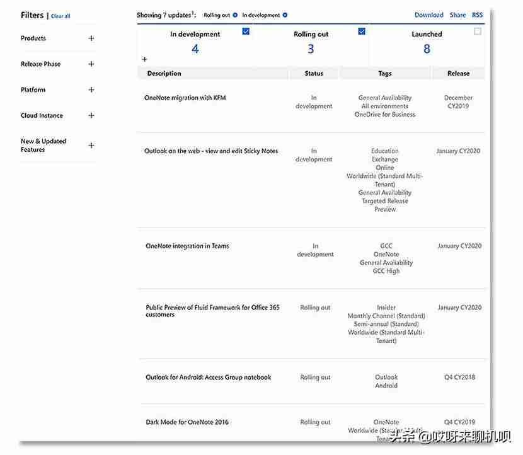The width and height of the screenshot is (523, 455).
Task: Click the Semi-annual (Standard) tag
Action: (x=386, y=324)
